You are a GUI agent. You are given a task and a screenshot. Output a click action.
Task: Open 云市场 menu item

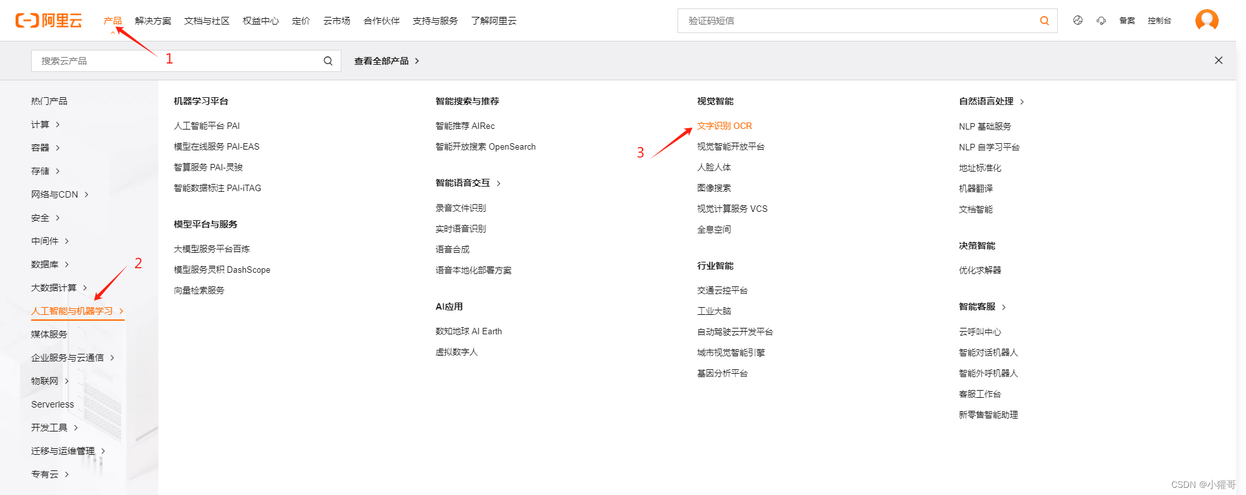337,21
